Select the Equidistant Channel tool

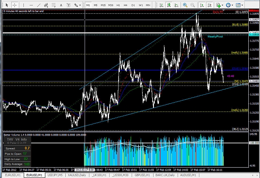[46, 5]
